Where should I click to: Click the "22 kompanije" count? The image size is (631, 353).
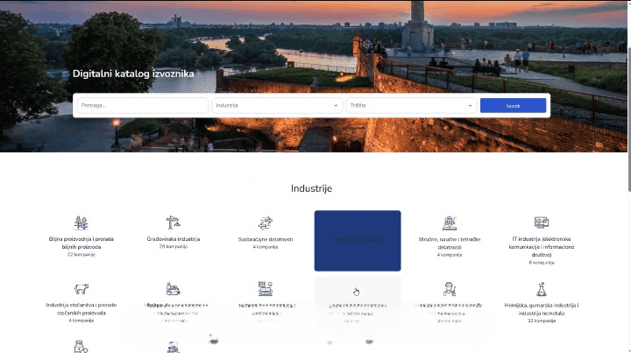click(x=82, y=255)
